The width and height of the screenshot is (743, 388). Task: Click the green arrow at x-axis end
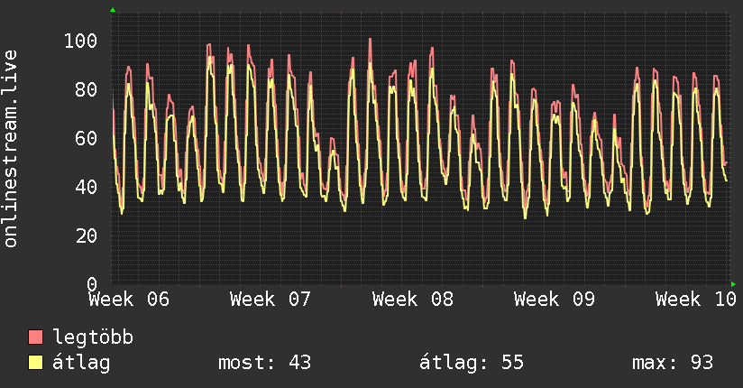click(733, 284)
